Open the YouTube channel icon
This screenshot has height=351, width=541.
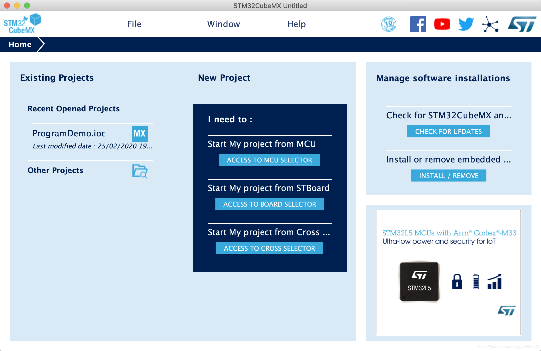[x=442, y=24]
